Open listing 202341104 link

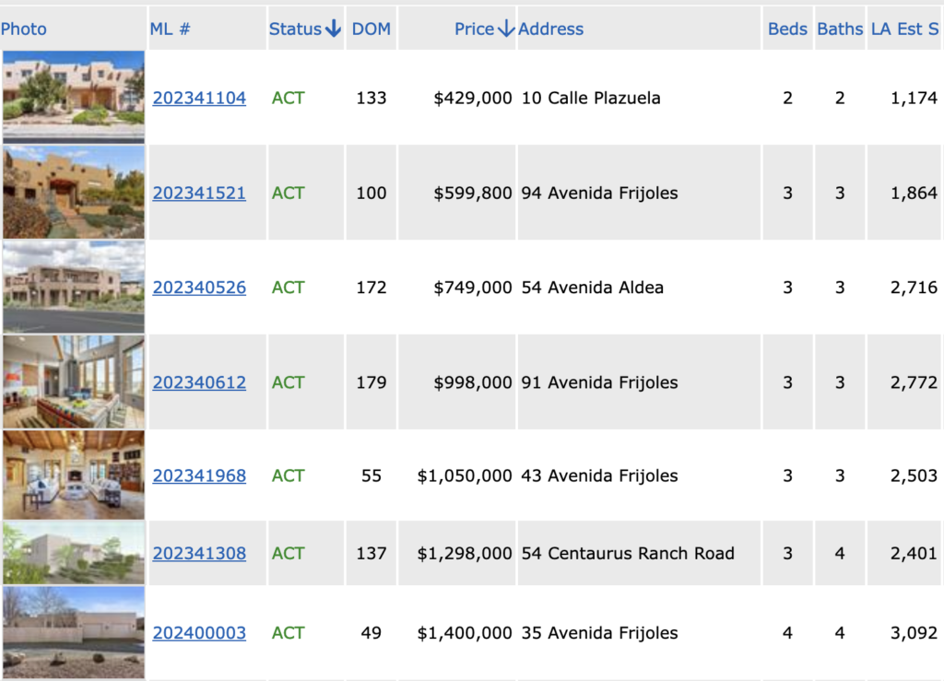199,98
